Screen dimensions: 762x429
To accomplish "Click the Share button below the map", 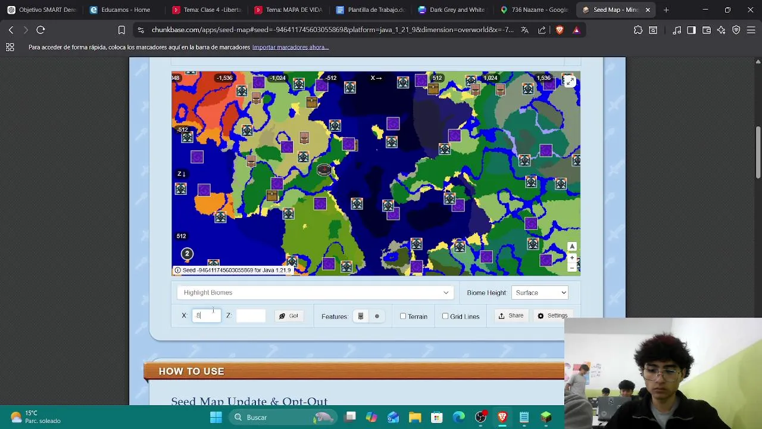I will pos(511,316).
